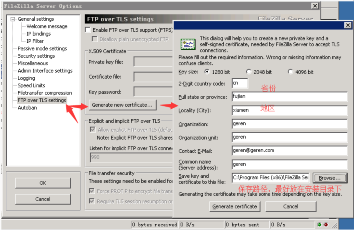
Task: Click the Contact E-Mail field
Action: 290,151
